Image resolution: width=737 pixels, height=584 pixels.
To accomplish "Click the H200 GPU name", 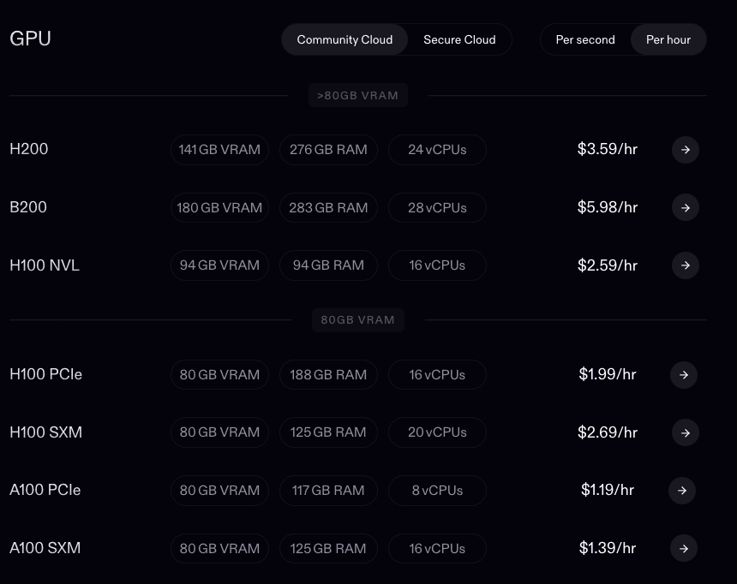I will (x=29, y=149).
